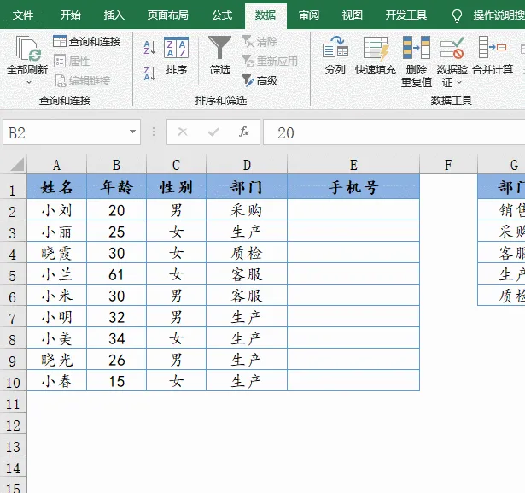The width and height of the screenshot is (525, 493).
Task: Click Consolidate (合并计算)
Action: [x=493, y=56]
